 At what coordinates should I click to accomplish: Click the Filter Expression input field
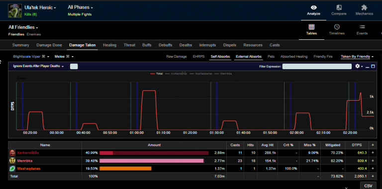coord(317,66)
